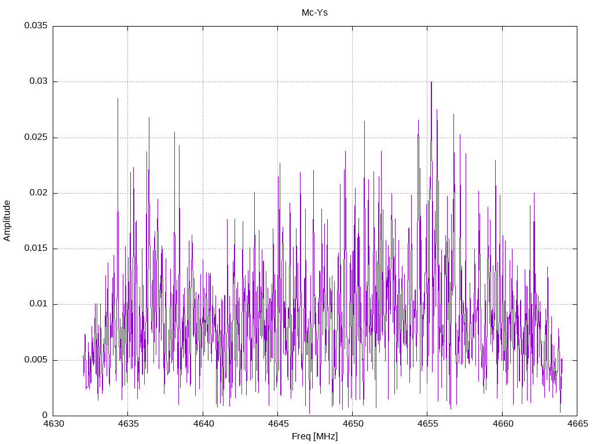This screenshot has width=593, height=444.
Task: Click the x-axis tick label 4660
Action: click(502, 424)
